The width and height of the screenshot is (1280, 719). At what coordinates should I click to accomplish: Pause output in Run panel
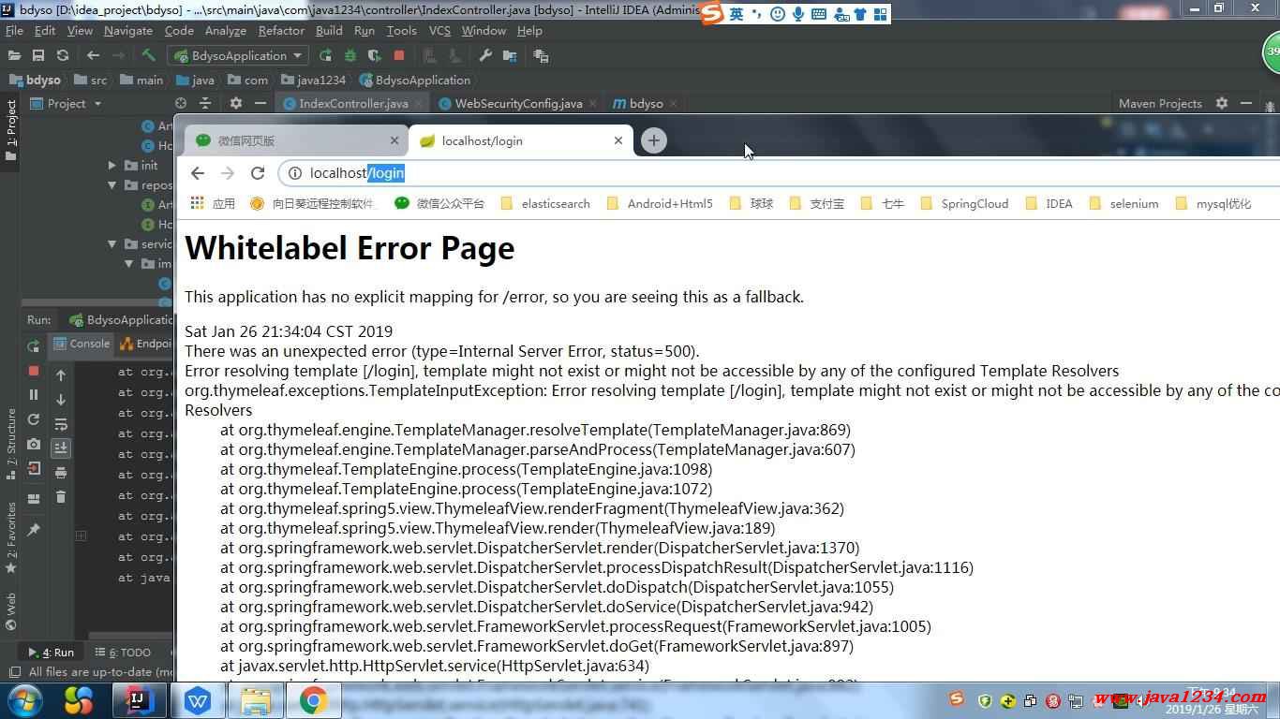coord(34,395)
